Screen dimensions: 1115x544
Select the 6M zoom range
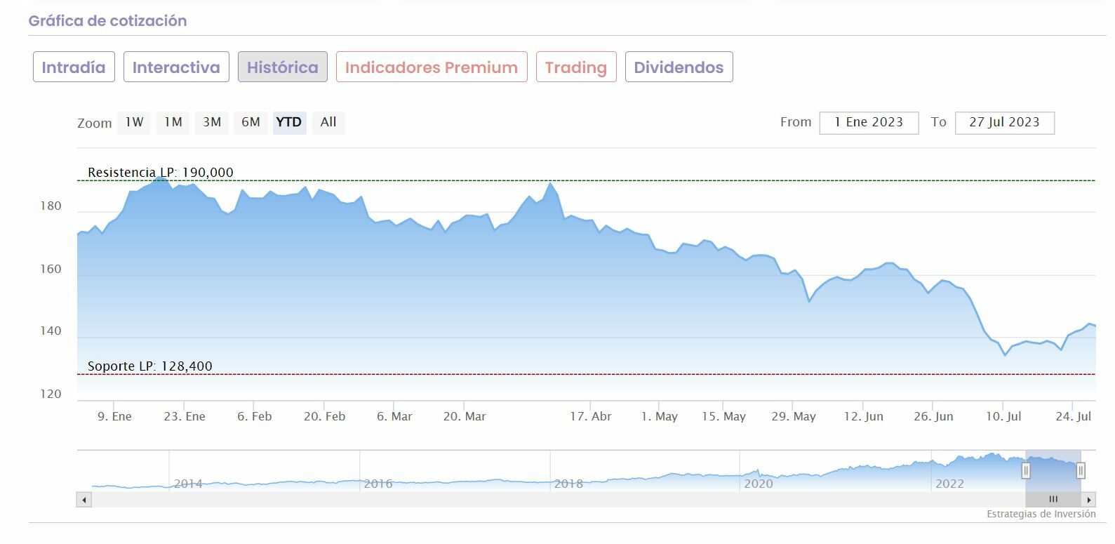[251, 122]
